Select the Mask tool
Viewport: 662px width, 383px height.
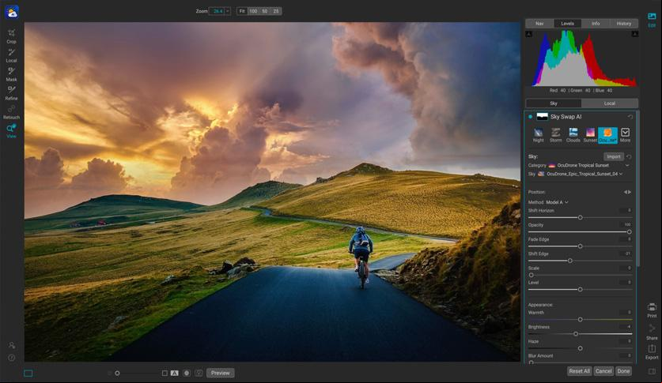pyautogui.click(x=11, y=73)
